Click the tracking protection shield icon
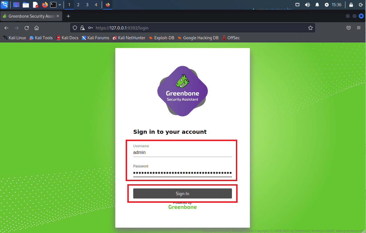Viewport: 366px width, 233px height. (x=75, y=28)
